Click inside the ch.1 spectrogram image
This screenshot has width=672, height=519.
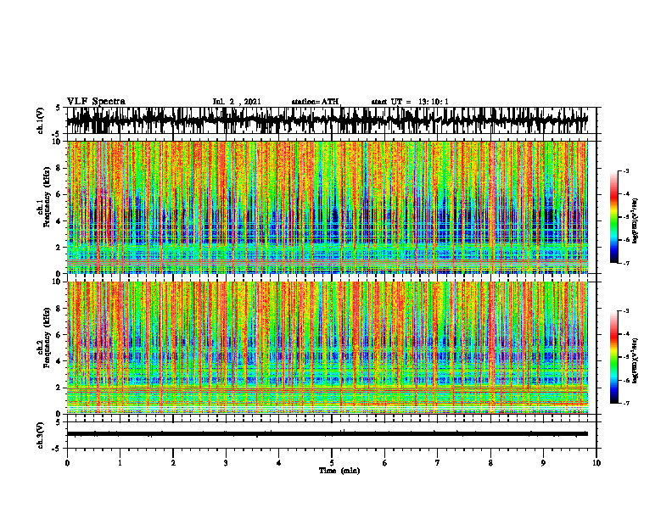[327, 207]
